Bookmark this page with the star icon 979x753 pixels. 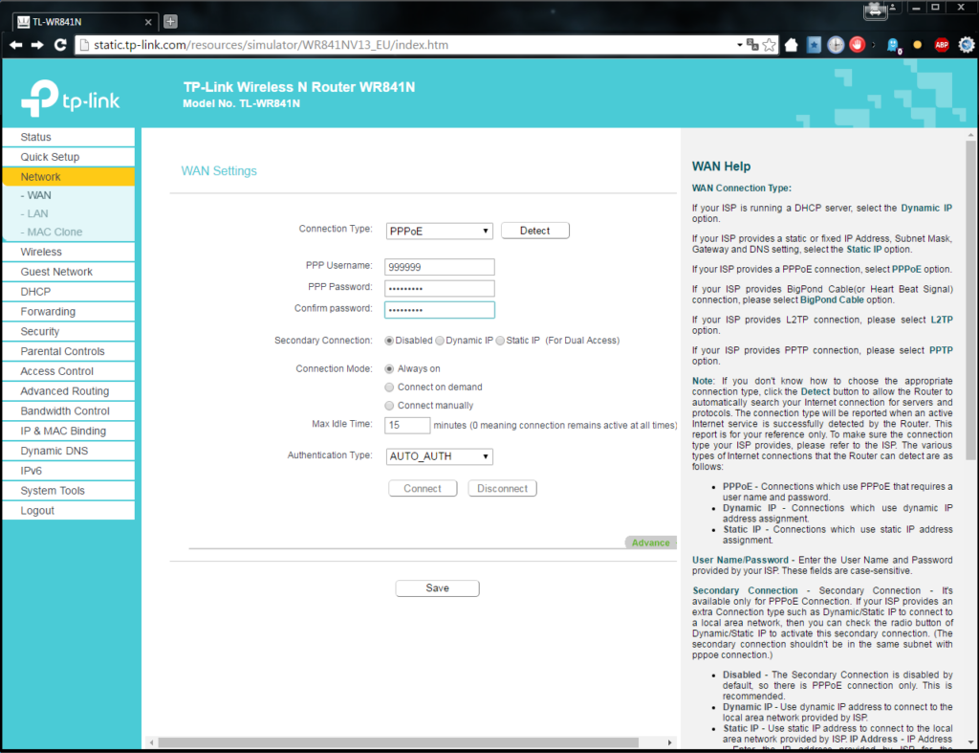pos(770,45)
